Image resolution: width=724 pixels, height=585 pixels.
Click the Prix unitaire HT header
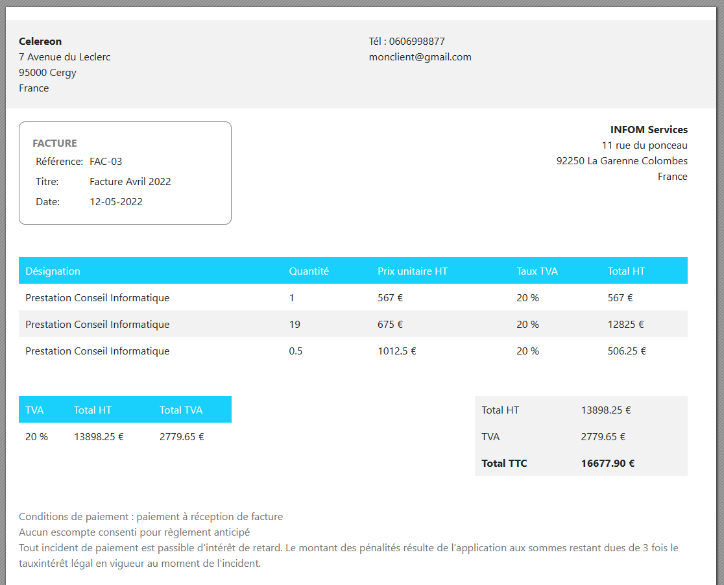412,271
